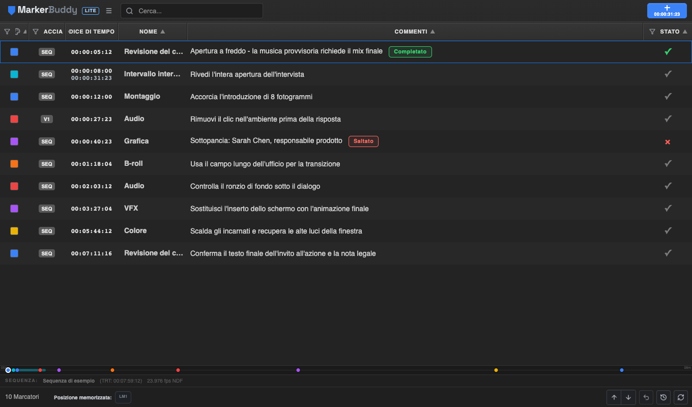The height and width of the screenshot is (407, 692).
Task: Mark the Intervallo inter... row as done
Action: tap(668, 74)
